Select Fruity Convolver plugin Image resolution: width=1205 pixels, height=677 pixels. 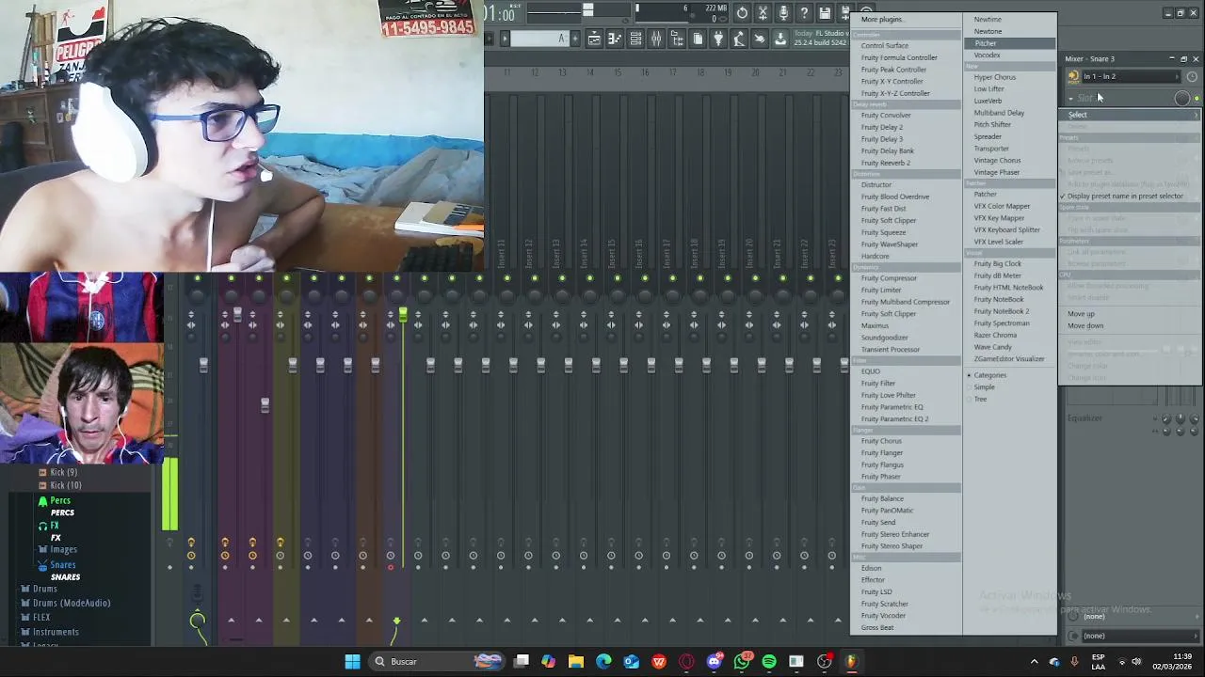pos(886,115)
